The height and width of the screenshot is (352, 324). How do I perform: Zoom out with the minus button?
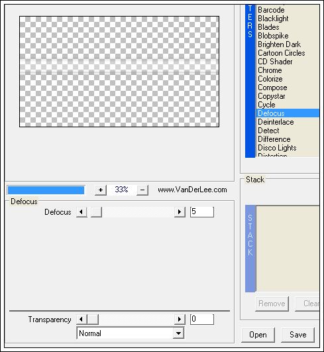point(142,190)
